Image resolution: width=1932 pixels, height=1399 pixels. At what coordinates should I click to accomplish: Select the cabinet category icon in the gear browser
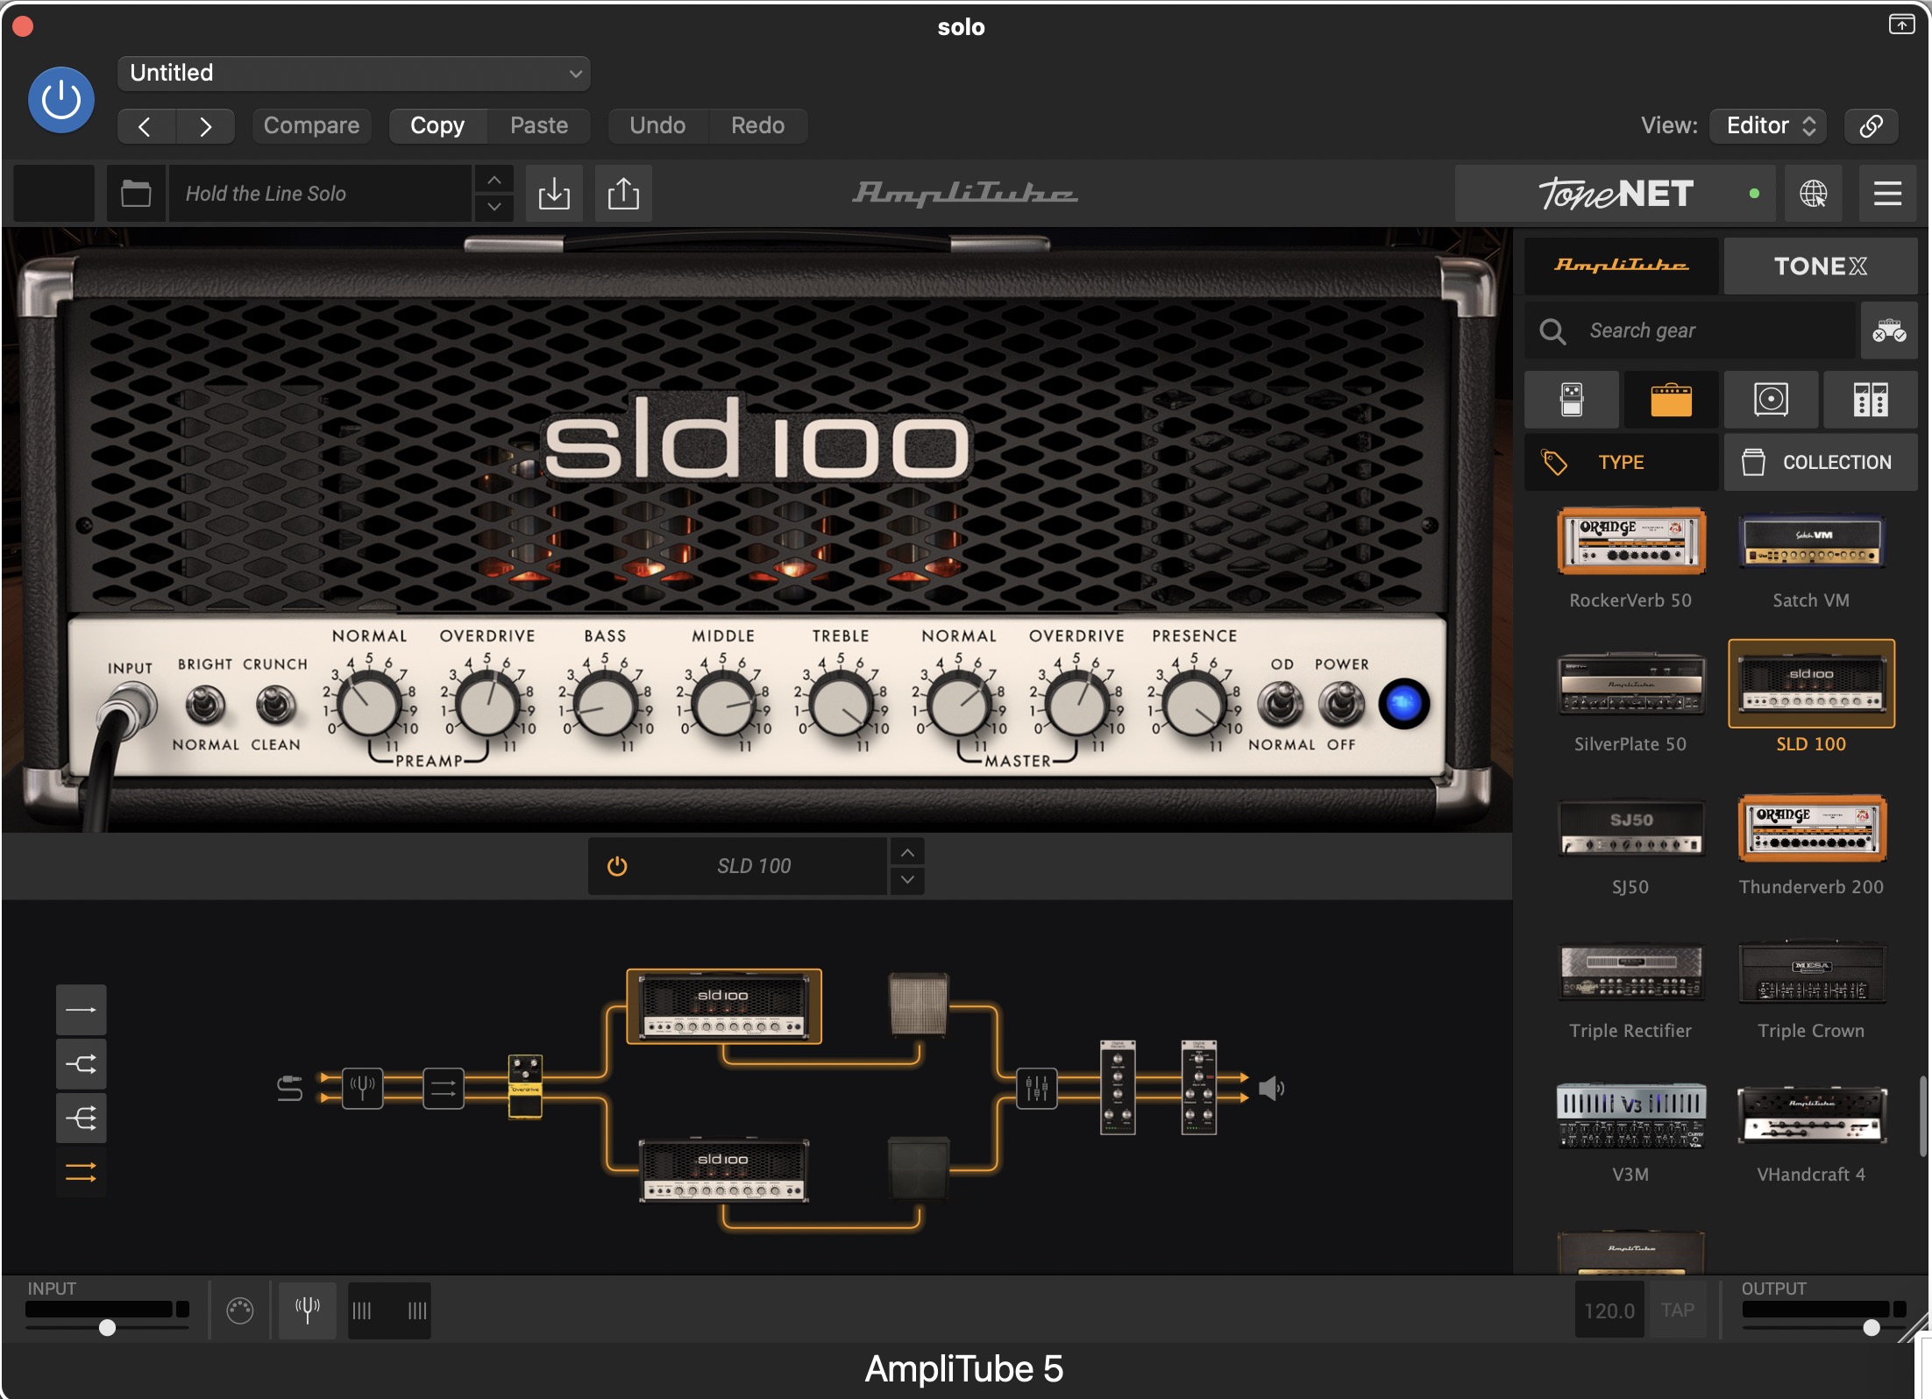point(1771,400)
